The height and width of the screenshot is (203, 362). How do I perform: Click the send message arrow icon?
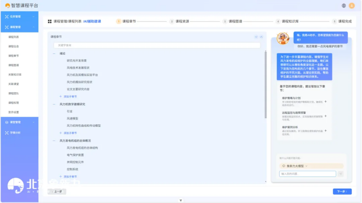(340, 174)
